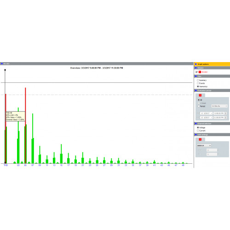230x230 pixels.
Task: Click the 03 harmonic axis label
Action: 18,165
